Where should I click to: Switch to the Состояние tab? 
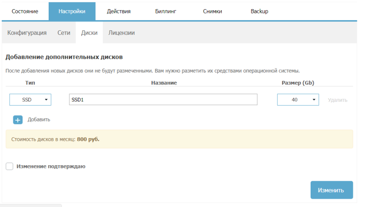point(25,11)
